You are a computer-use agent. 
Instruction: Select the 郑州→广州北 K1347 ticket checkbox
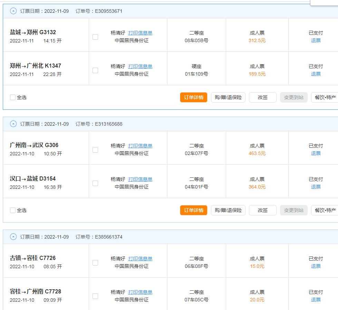(x=95, y=70)
